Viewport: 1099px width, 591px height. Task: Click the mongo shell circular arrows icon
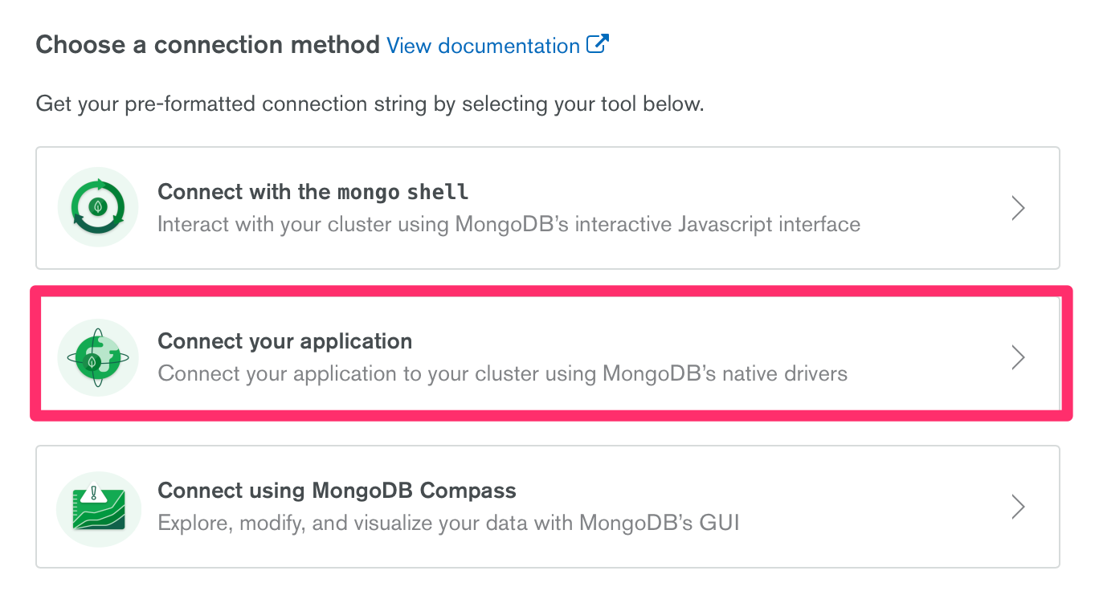[97, 206]
